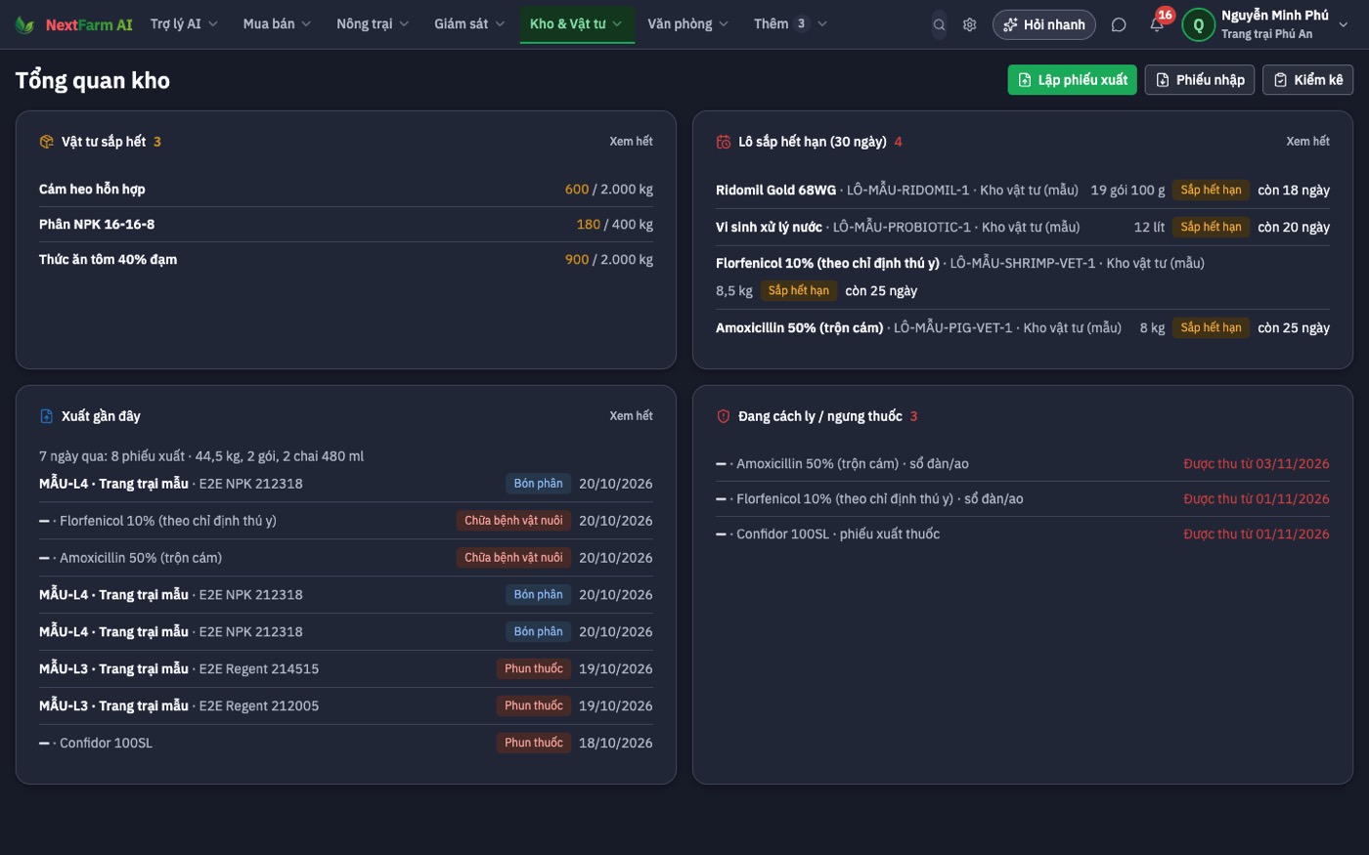Viewport: 1369px width, 855px height.
Task: Select the Cám heo hỗn hợp row
Action: [x=346, y=190]
